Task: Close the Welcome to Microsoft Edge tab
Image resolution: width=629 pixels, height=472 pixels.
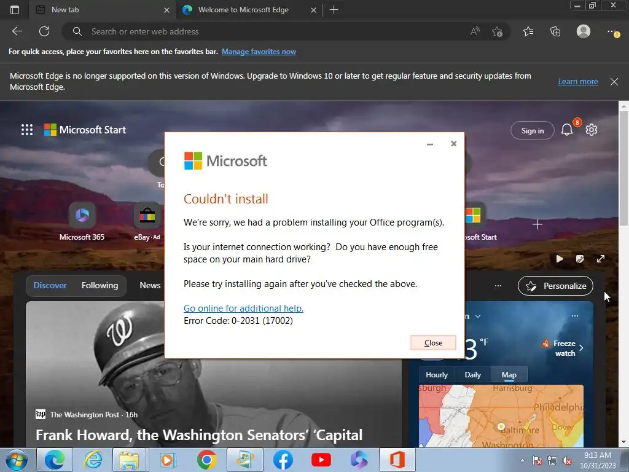Action: point(314,10)
